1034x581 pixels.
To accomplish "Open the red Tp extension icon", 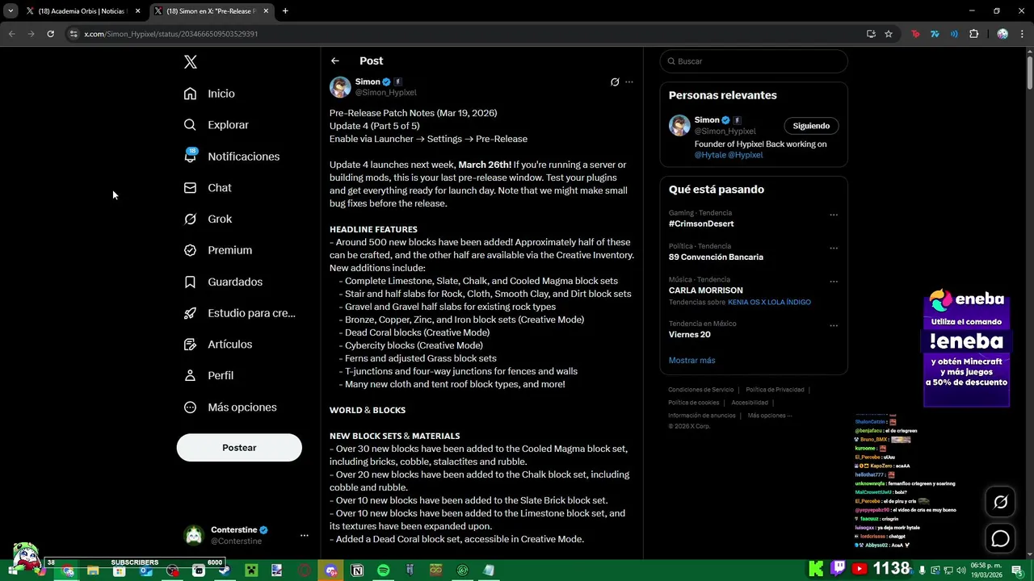I will (x=915, y=34).
